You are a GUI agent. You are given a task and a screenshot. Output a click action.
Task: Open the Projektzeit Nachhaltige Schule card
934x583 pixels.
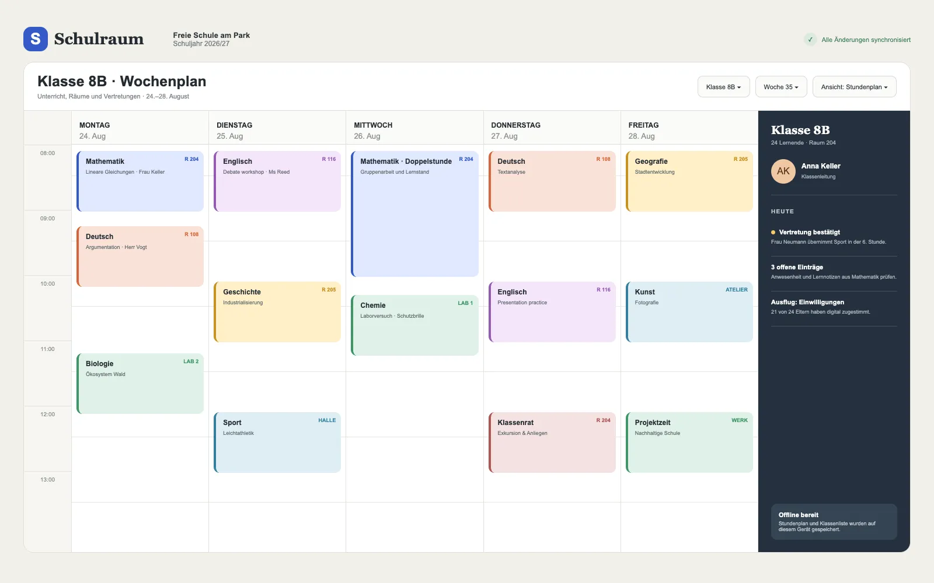(689, 442)
